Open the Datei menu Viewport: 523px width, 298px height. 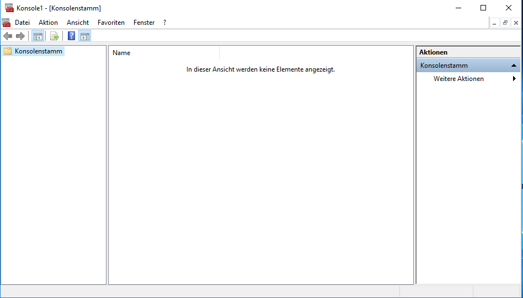pos(23,23)
